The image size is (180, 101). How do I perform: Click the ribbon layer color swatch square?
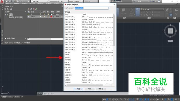(x=148, y=9)
